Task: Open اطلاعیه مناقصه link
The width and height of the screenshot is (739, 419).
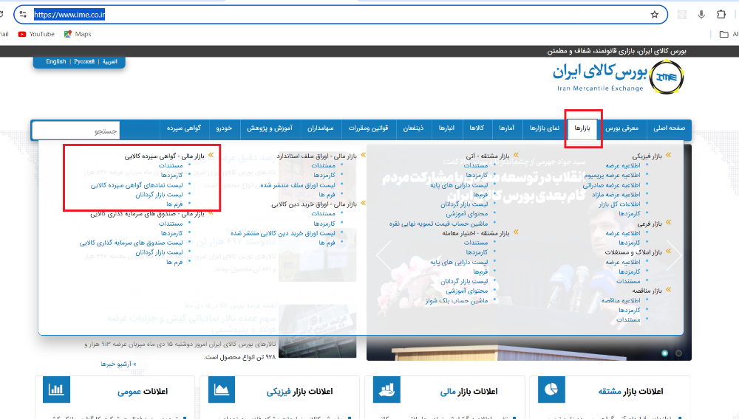Action: [x=621, y=300]
